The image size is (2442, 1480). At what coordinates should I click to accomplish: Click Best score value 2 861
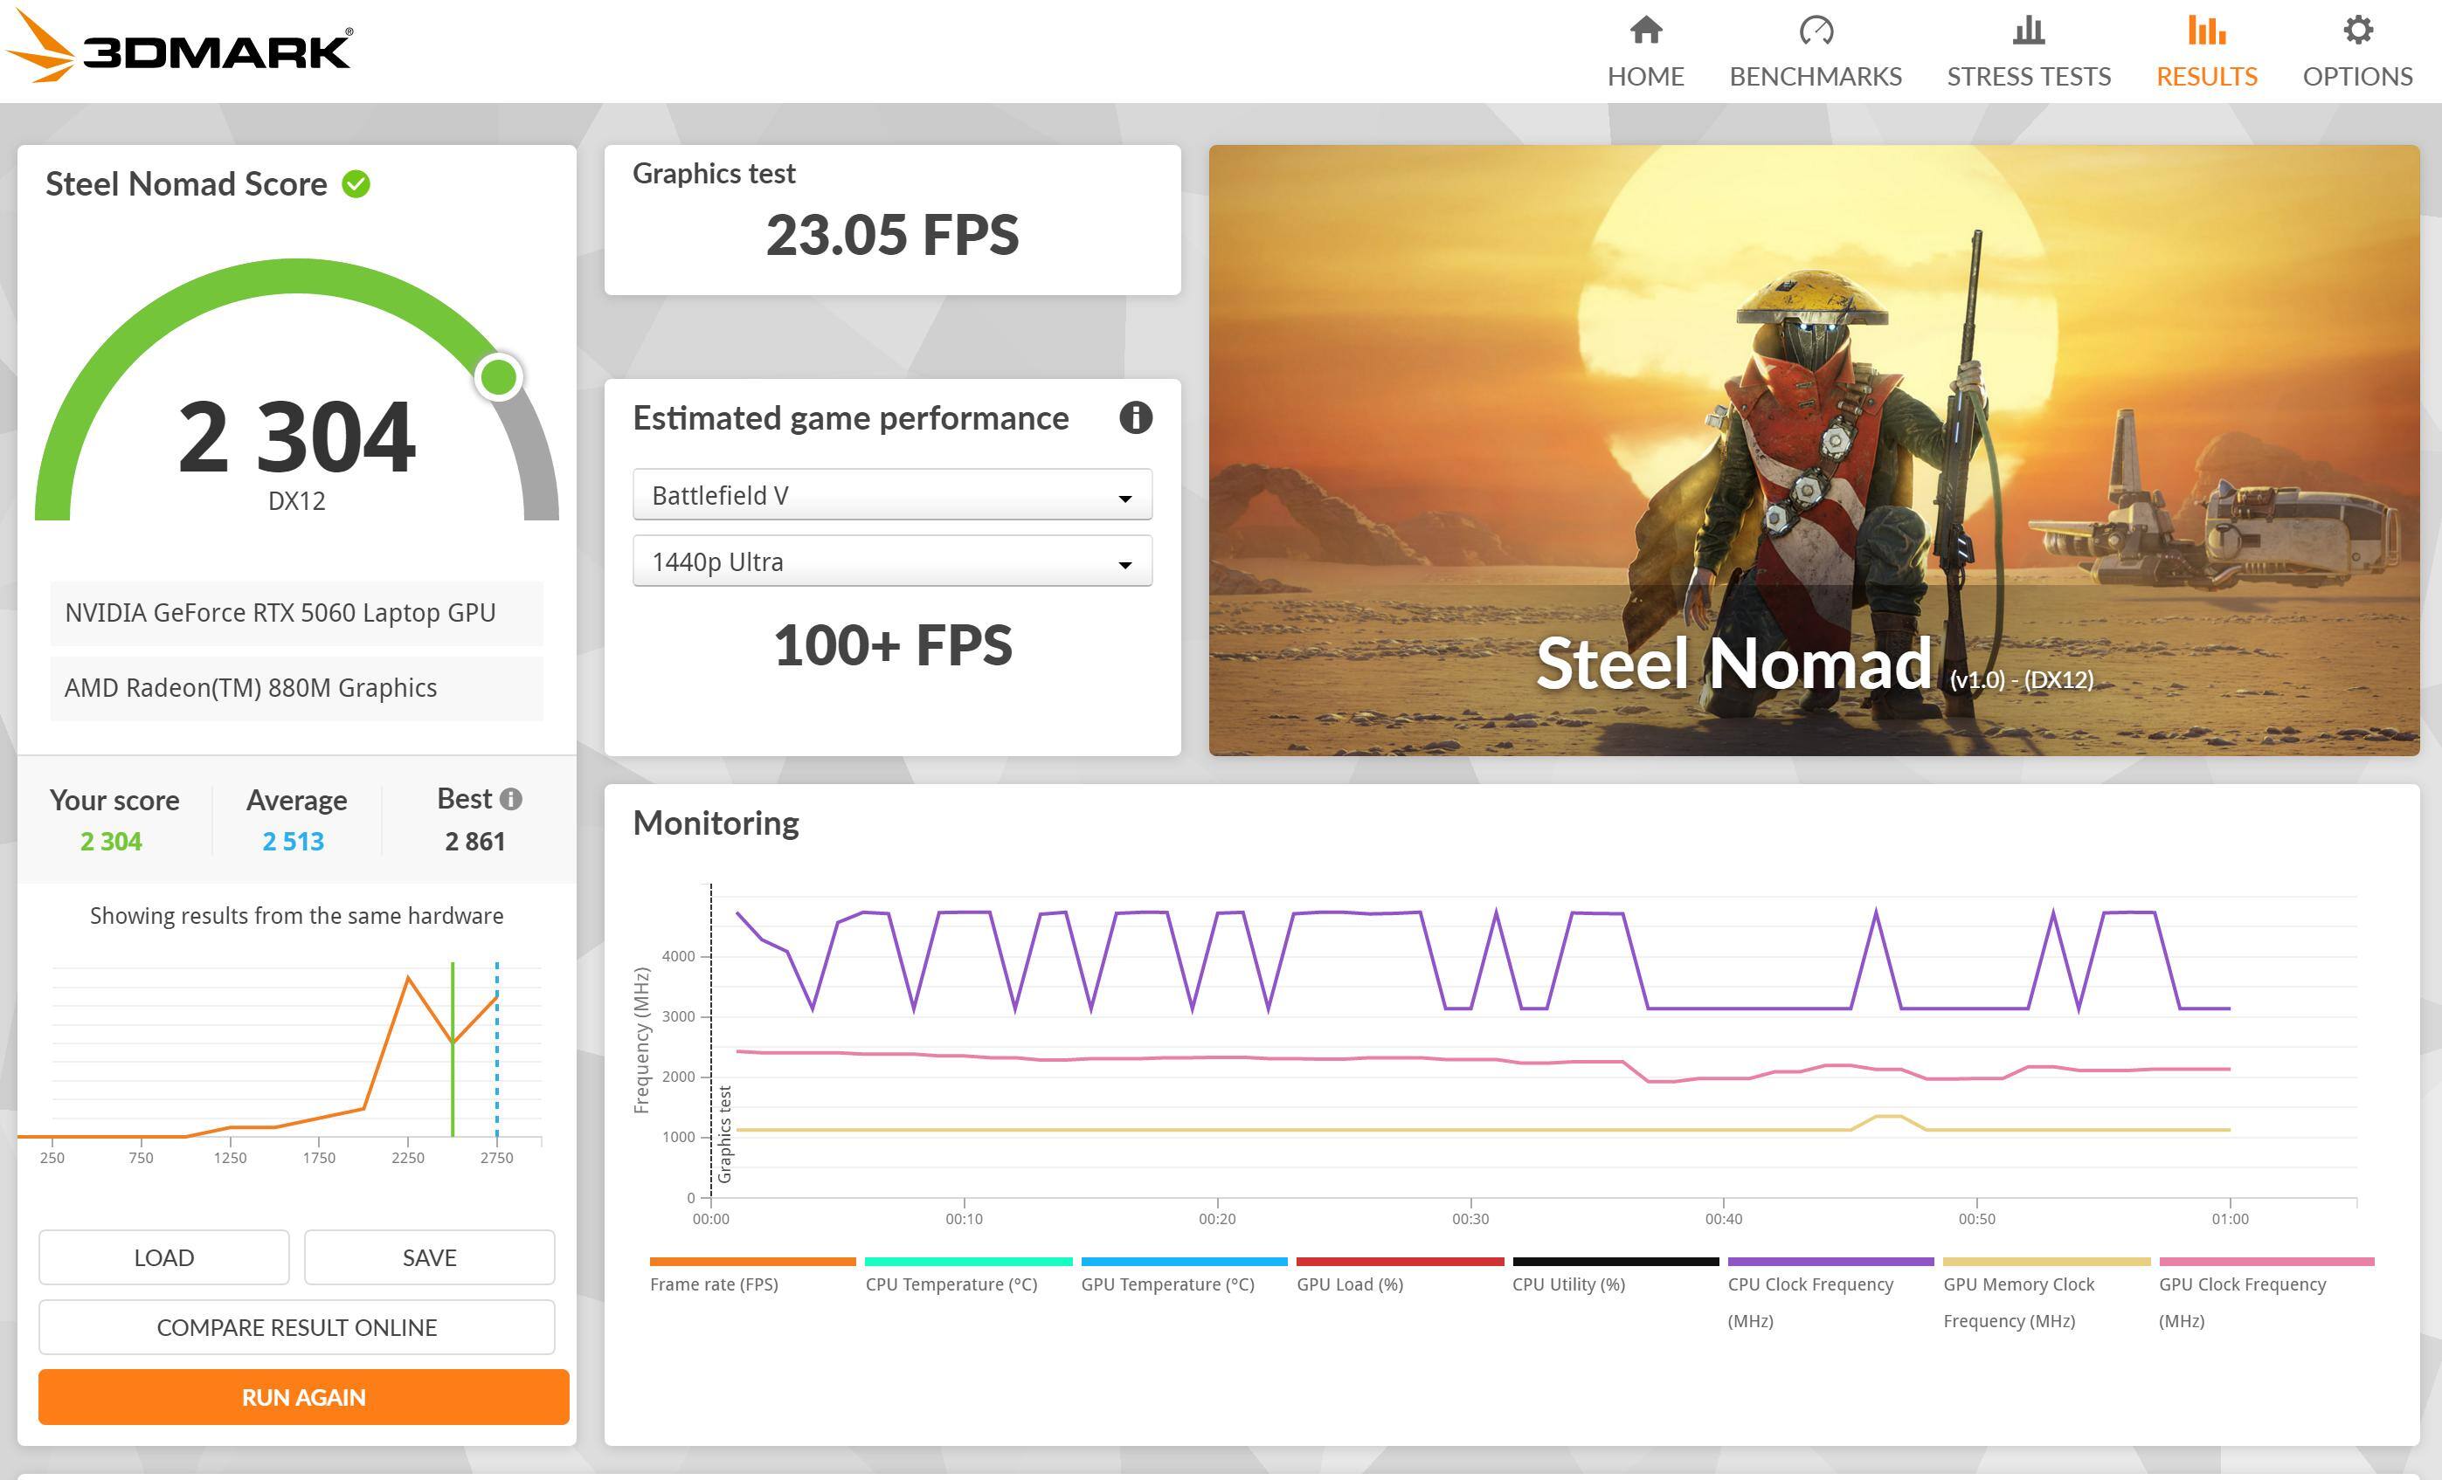click(x=474, y=841)
